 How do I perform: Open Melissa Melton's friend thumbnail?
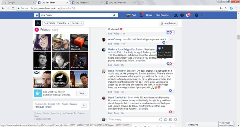pyautogui.click(x=42, y=42)
